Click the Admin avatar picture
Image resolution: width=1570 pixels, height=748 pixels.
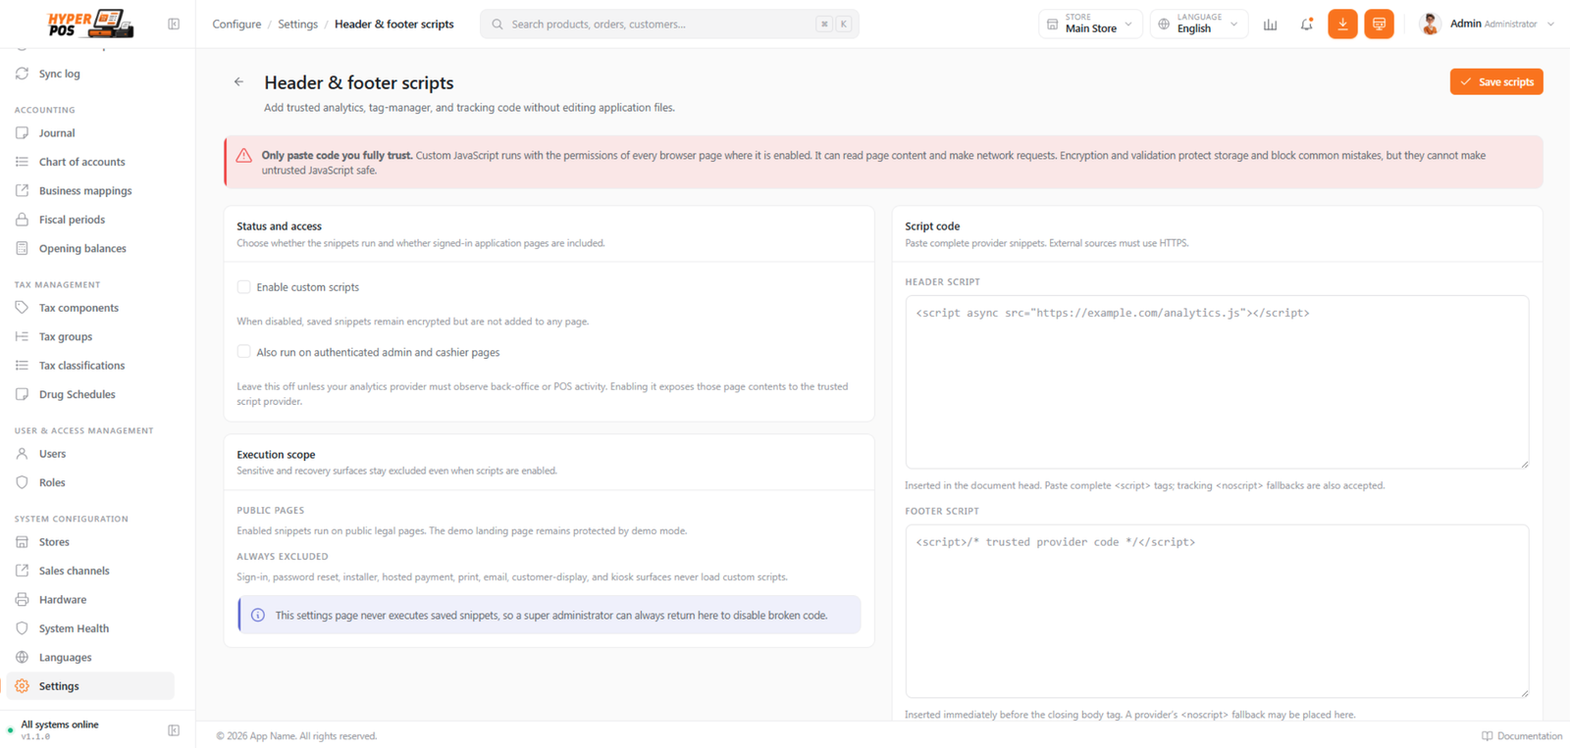(x=1430, y=24)
